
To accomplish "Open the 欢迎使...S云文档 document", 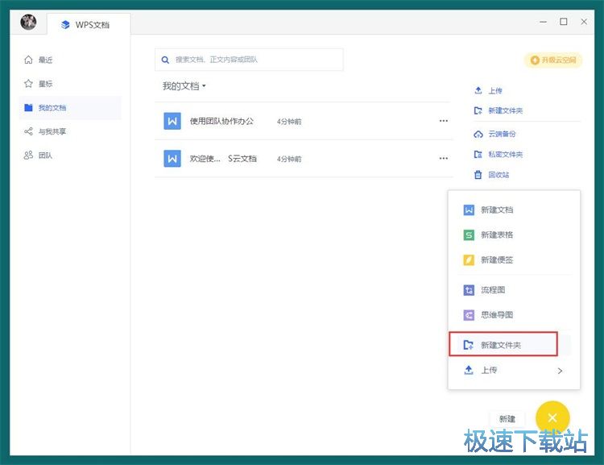I will coord(223,159).
